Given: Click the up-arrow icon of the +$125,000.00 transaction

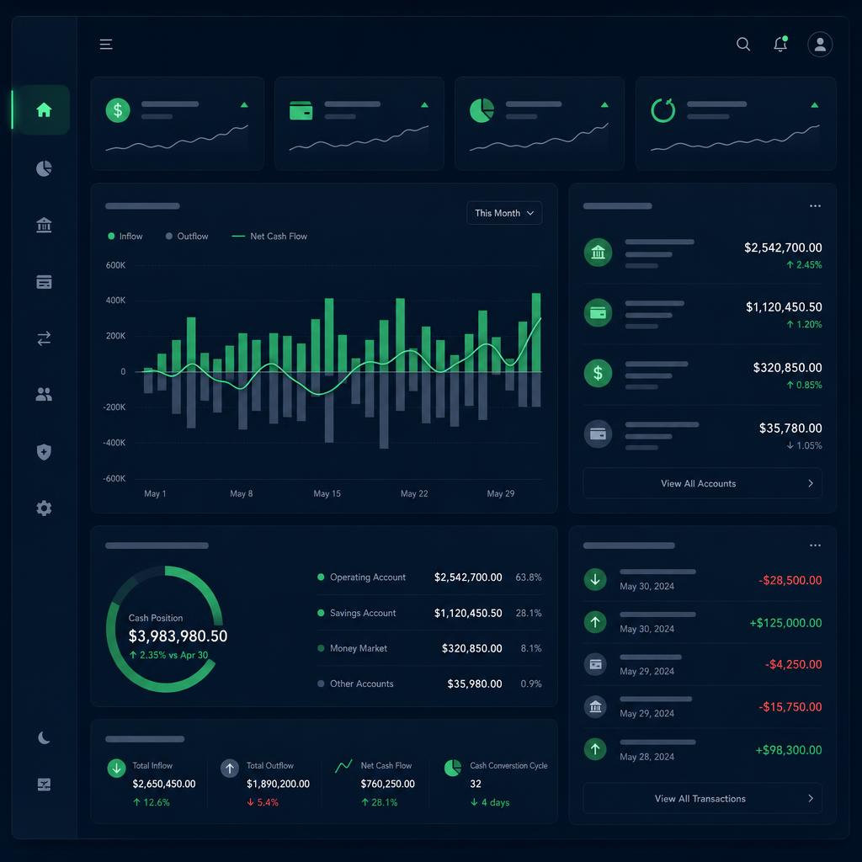Looking at the screenshot, I should coord(595,622).
